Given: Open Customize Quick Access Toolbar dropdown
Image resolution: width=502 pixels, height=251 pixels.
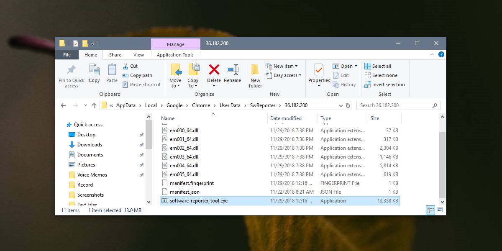Looking at the screenshot, I should (92, 44).
